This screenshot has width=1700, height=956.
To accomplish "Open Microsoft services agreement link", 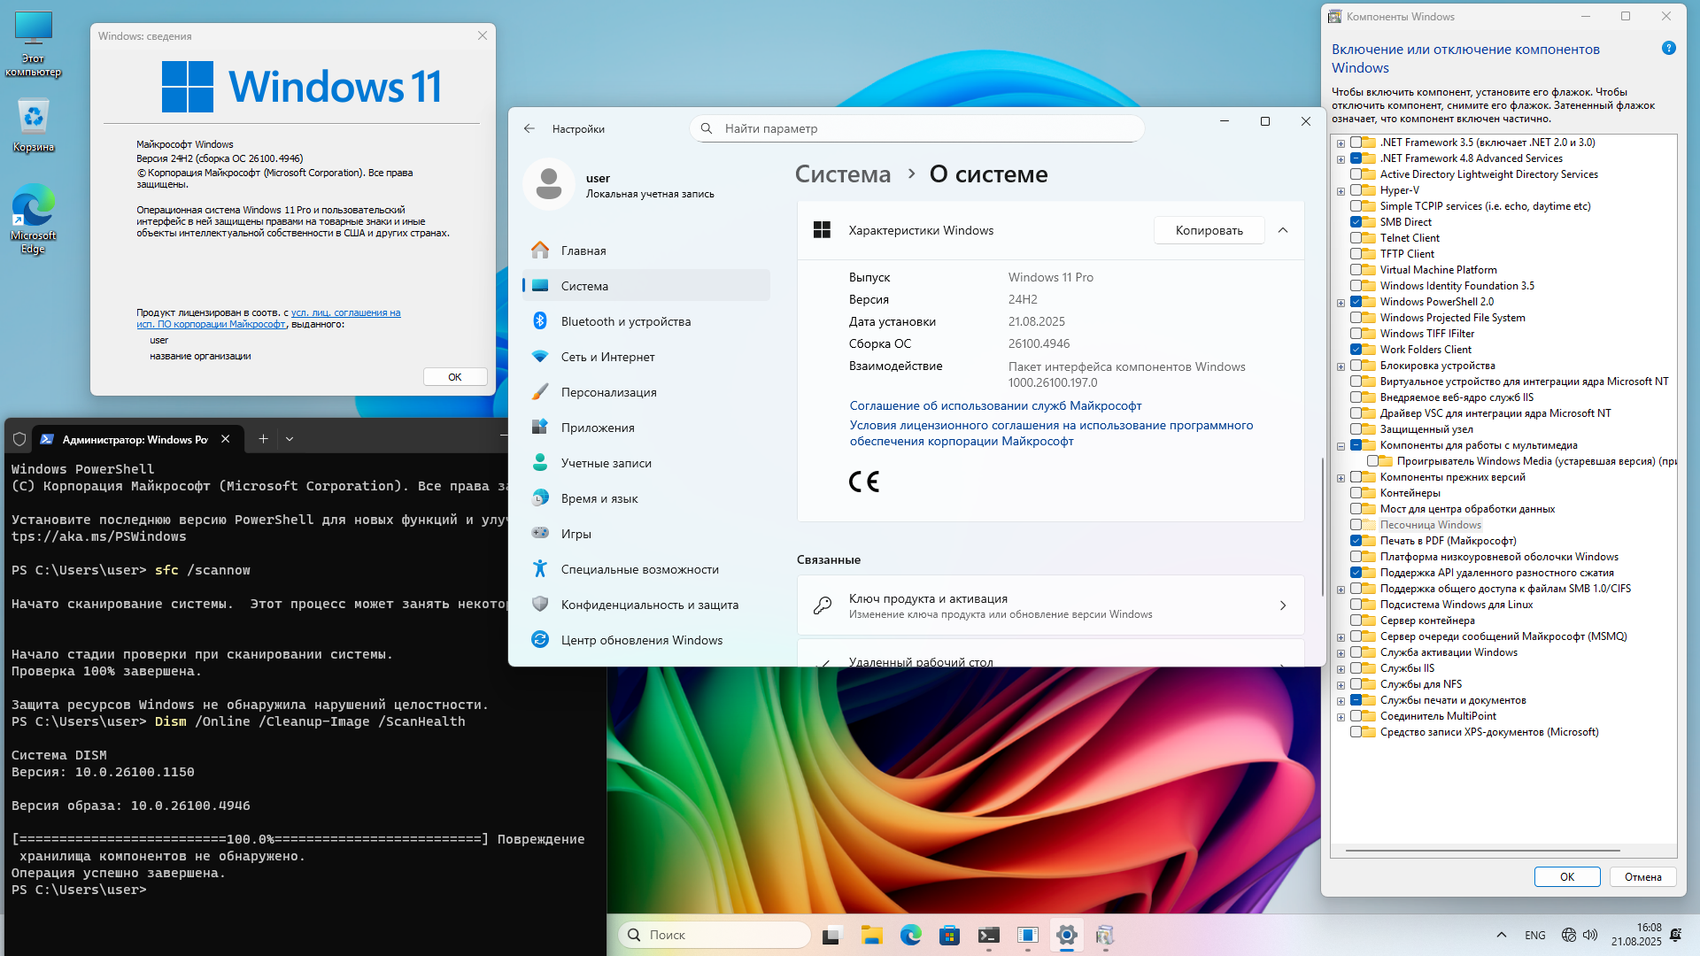I will coord(995,405).
